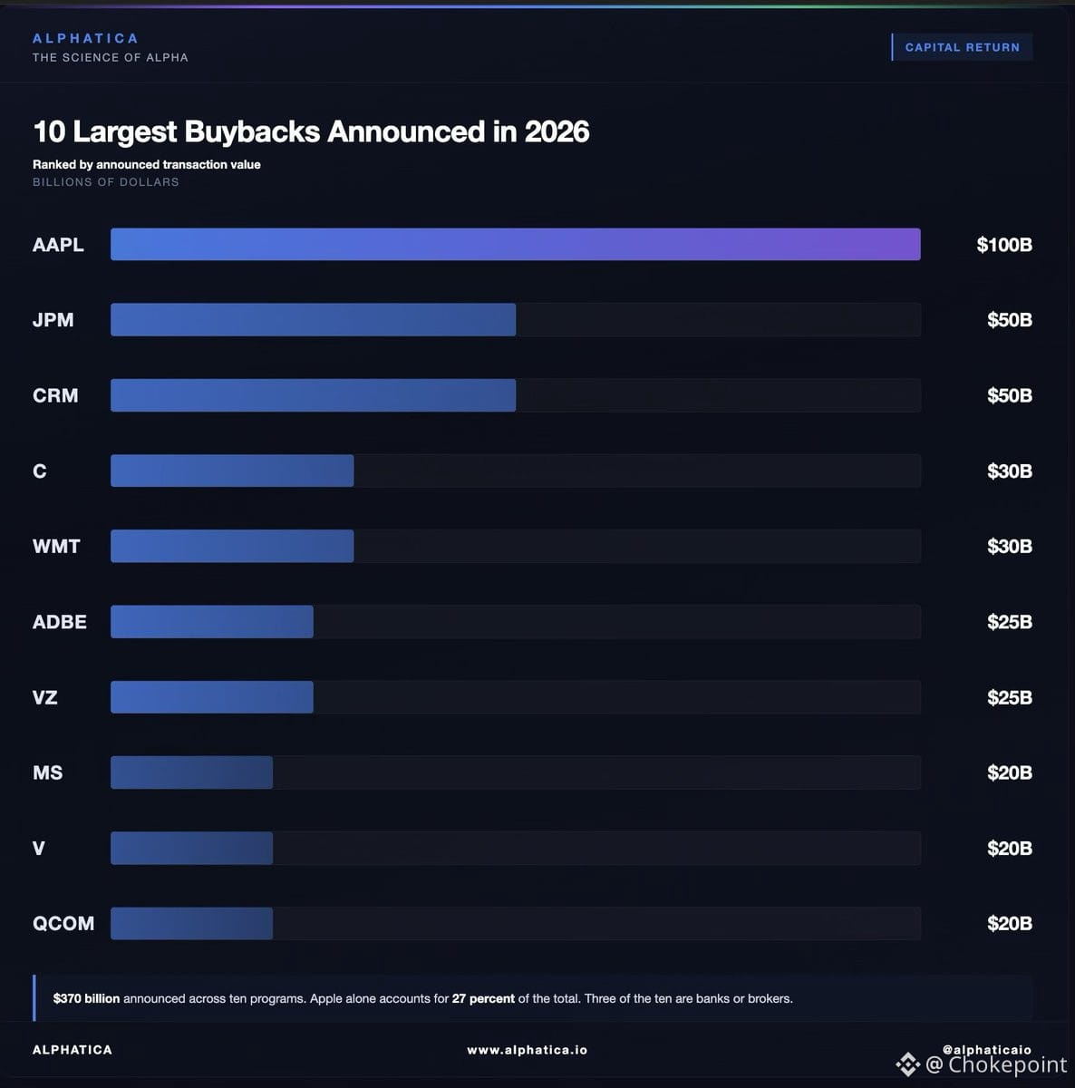
Task: Click the ADBE ticker label
Action: (60, 622)
